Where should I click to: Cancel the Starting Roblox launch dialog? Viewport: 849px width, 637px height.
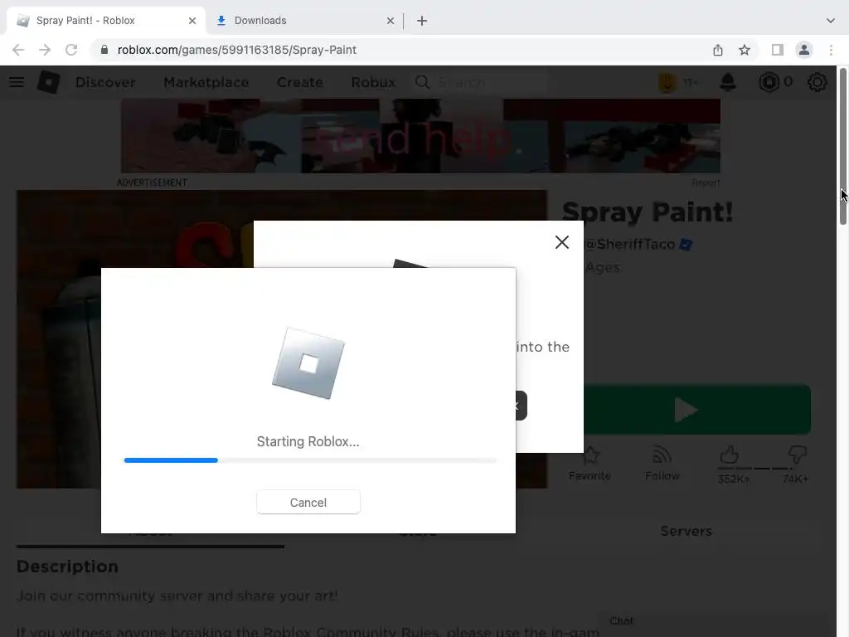tap(308, 502)
